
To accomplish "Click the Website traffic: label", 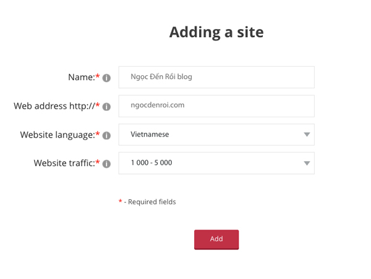I will point(64,163).
